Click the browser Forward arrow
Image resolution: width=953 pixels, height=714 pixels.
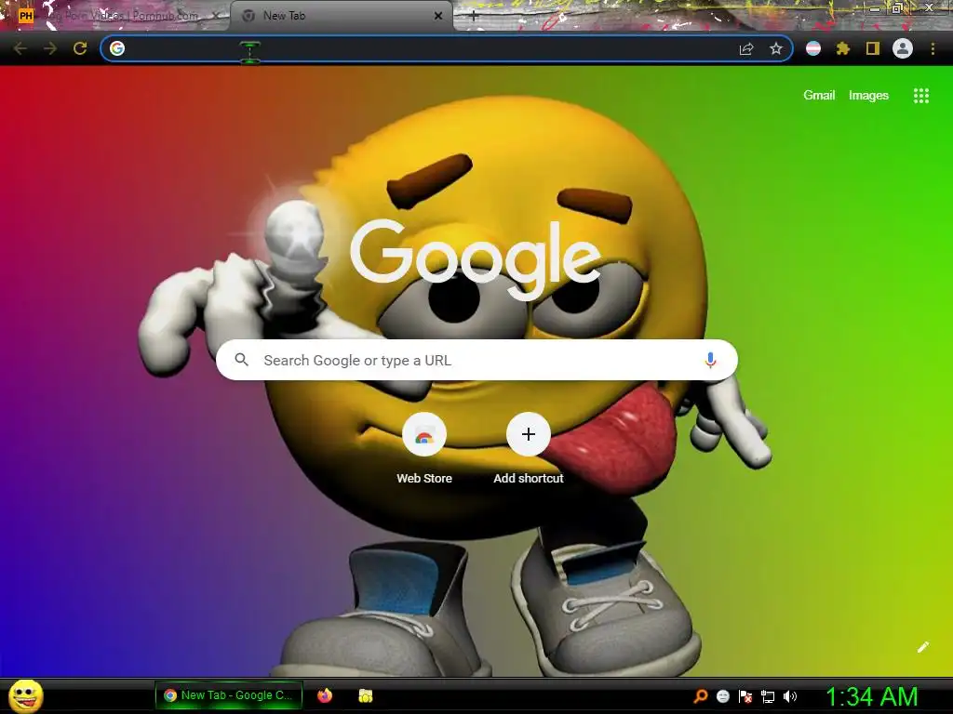pos(50,48)
